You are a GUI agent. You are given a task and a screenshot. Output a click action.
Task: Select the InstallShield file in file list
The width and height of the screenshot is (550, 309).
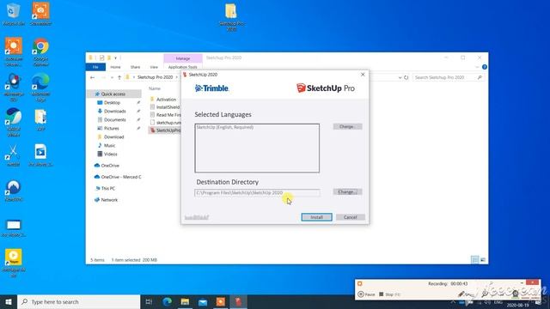point(168,107)
